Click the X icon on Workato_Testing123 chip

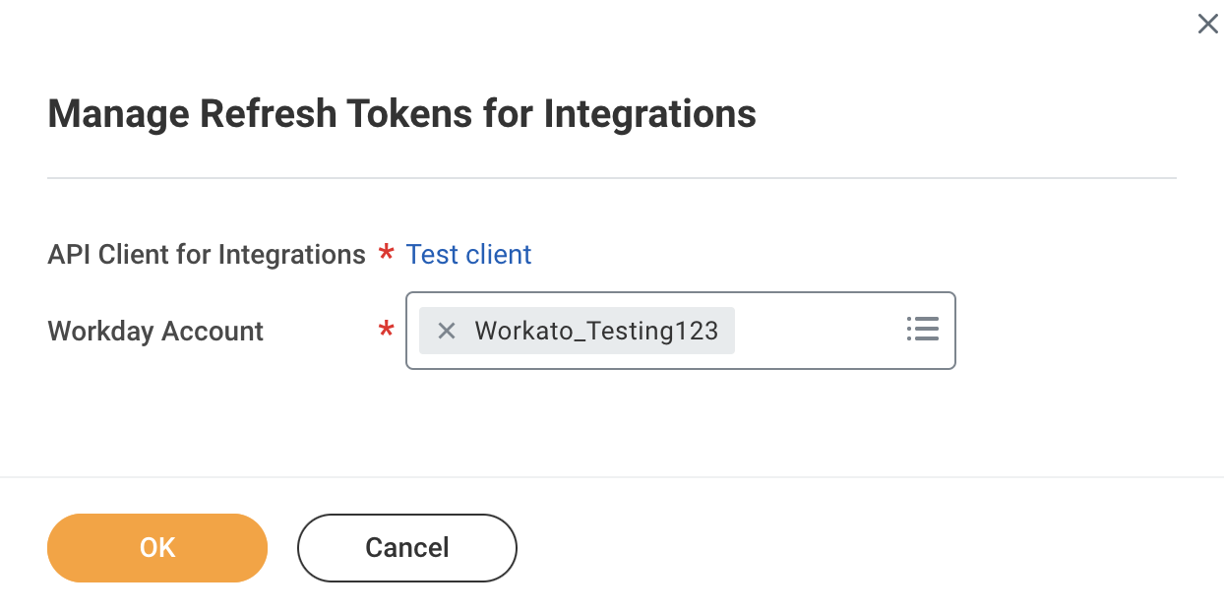(446, 331)
